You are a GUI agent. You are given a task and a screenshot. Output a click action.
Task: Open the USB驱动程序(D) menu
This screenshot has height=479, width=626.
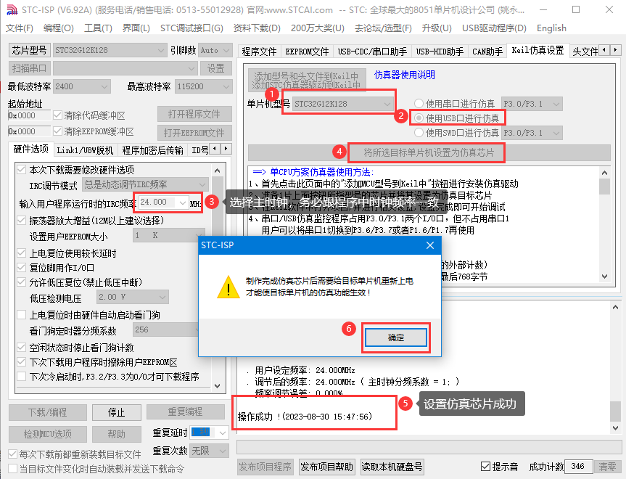coord(494,28)
